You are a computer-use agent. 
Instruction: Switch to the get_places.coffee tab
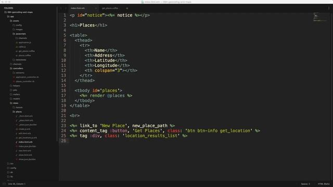click(x=110, y=8)
